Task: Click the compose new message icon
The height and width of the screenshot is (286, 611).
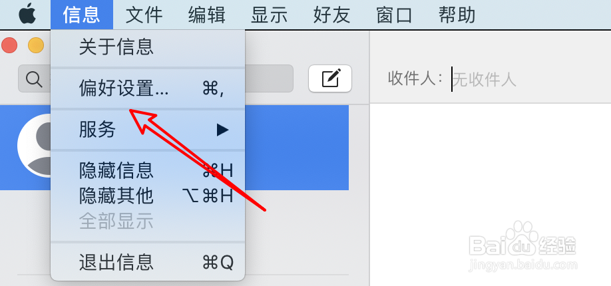Action: tap(330, 78)
